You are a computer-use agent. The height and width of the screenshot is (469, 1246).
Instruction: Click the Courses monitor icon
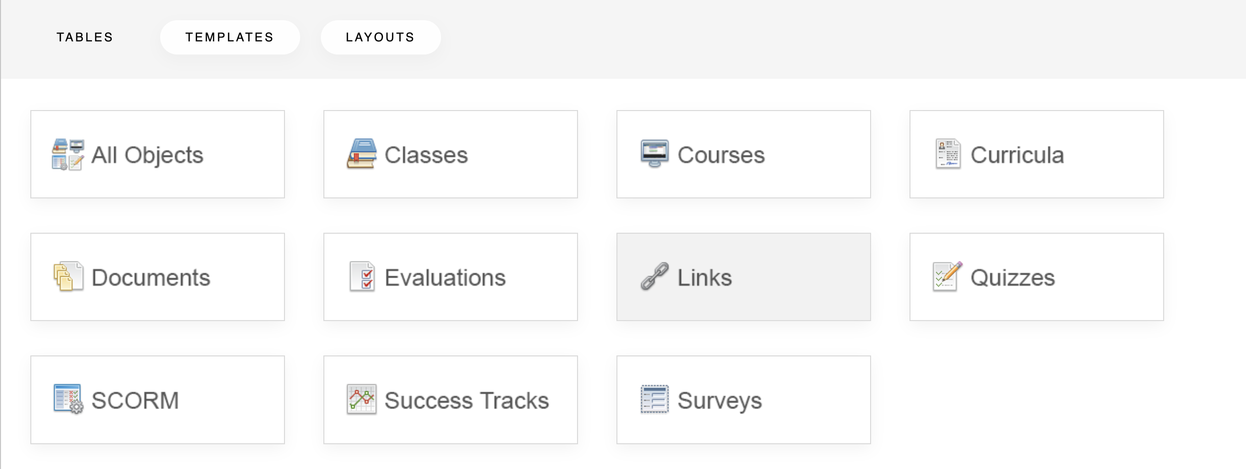(x=654, y=153)
